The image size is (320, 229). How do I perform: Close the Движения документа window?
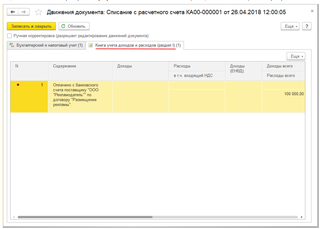(x=312, y=11)
